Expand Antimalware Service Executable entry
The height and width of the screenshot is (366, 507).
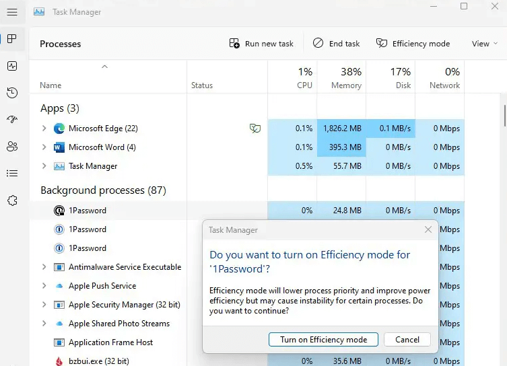[44, 267]
